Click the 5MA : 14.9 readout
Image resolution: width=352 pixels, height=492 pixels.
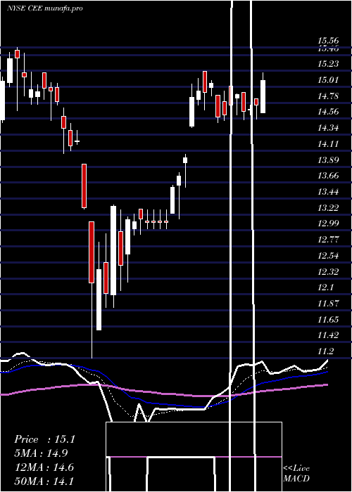[41, 453]
